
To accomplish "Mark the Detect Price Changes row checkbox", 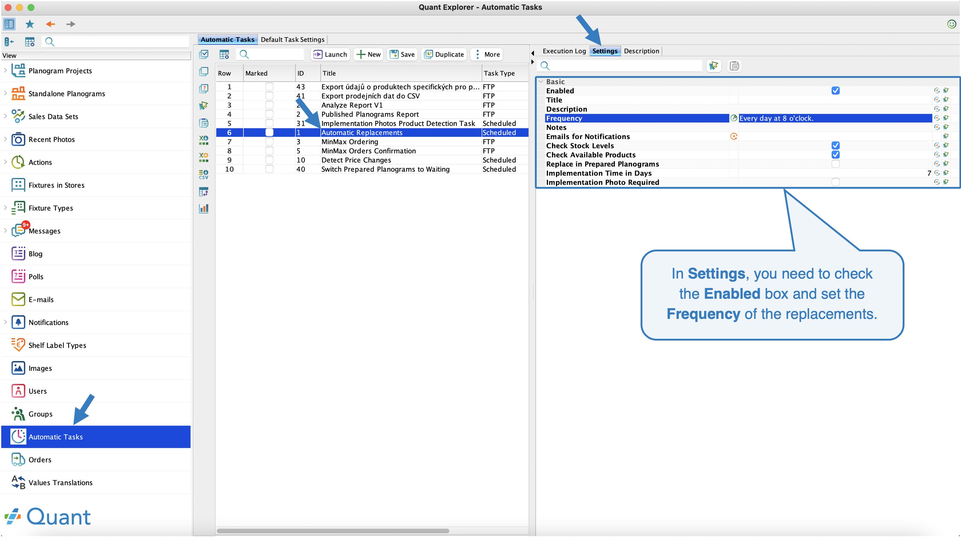I will pyautogui.click(x=269, y=160).
